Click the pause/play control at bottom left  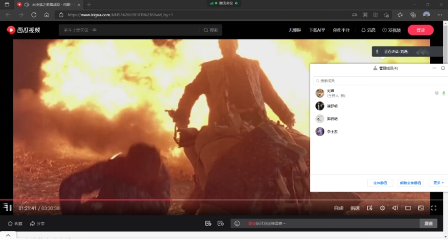coord(7,208)
